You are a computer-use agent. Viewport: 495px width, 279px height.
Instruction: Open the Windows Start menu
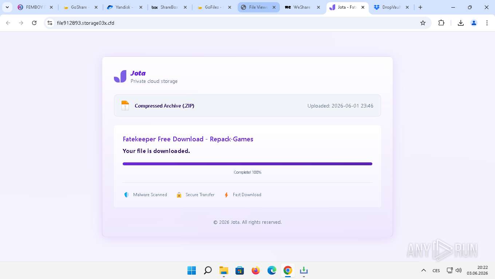(x=191, y=270)
